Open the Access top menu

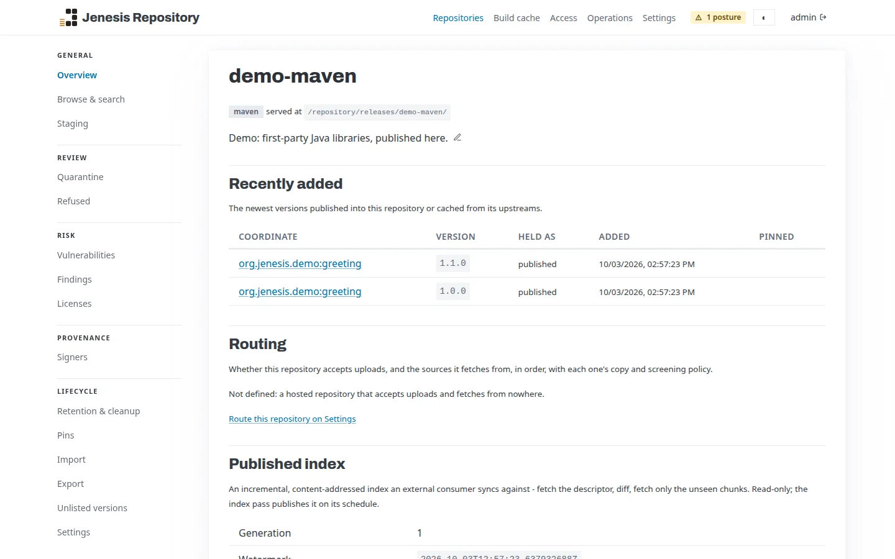563,18
